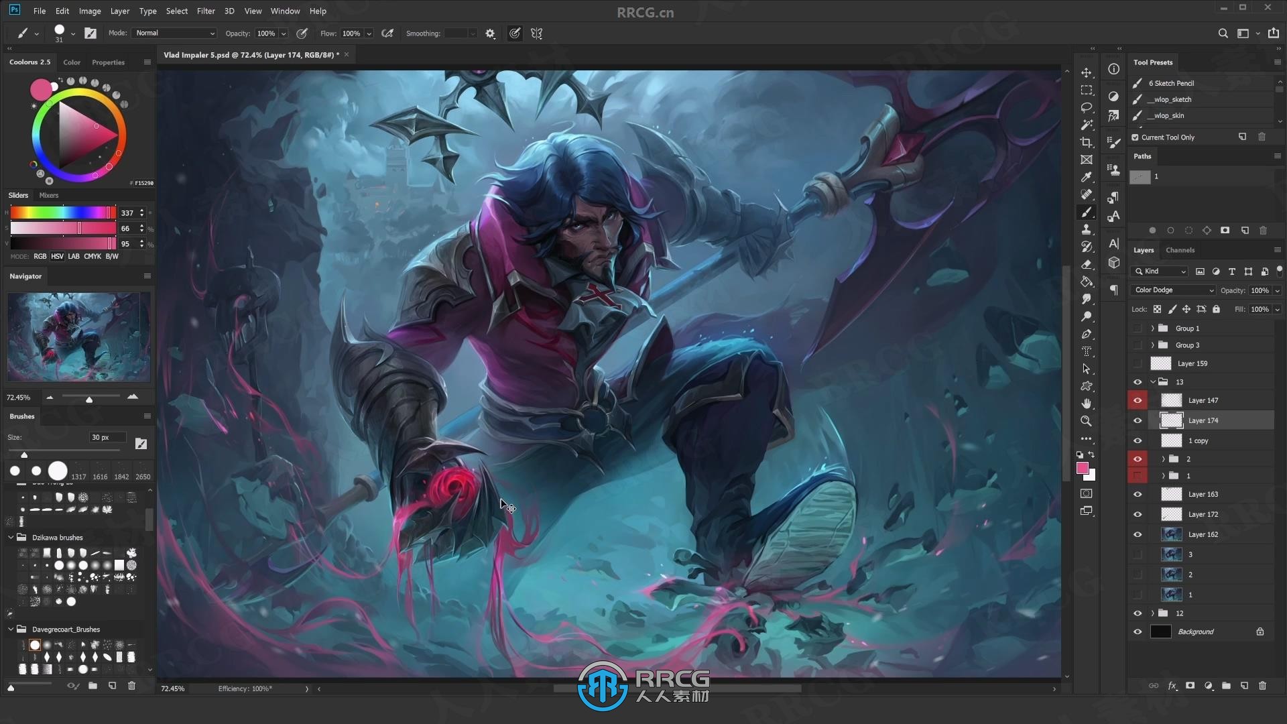The image size is (1287, 724).
Task: Expand Group 3 folder chevron
Action: tap(1153, 345)
